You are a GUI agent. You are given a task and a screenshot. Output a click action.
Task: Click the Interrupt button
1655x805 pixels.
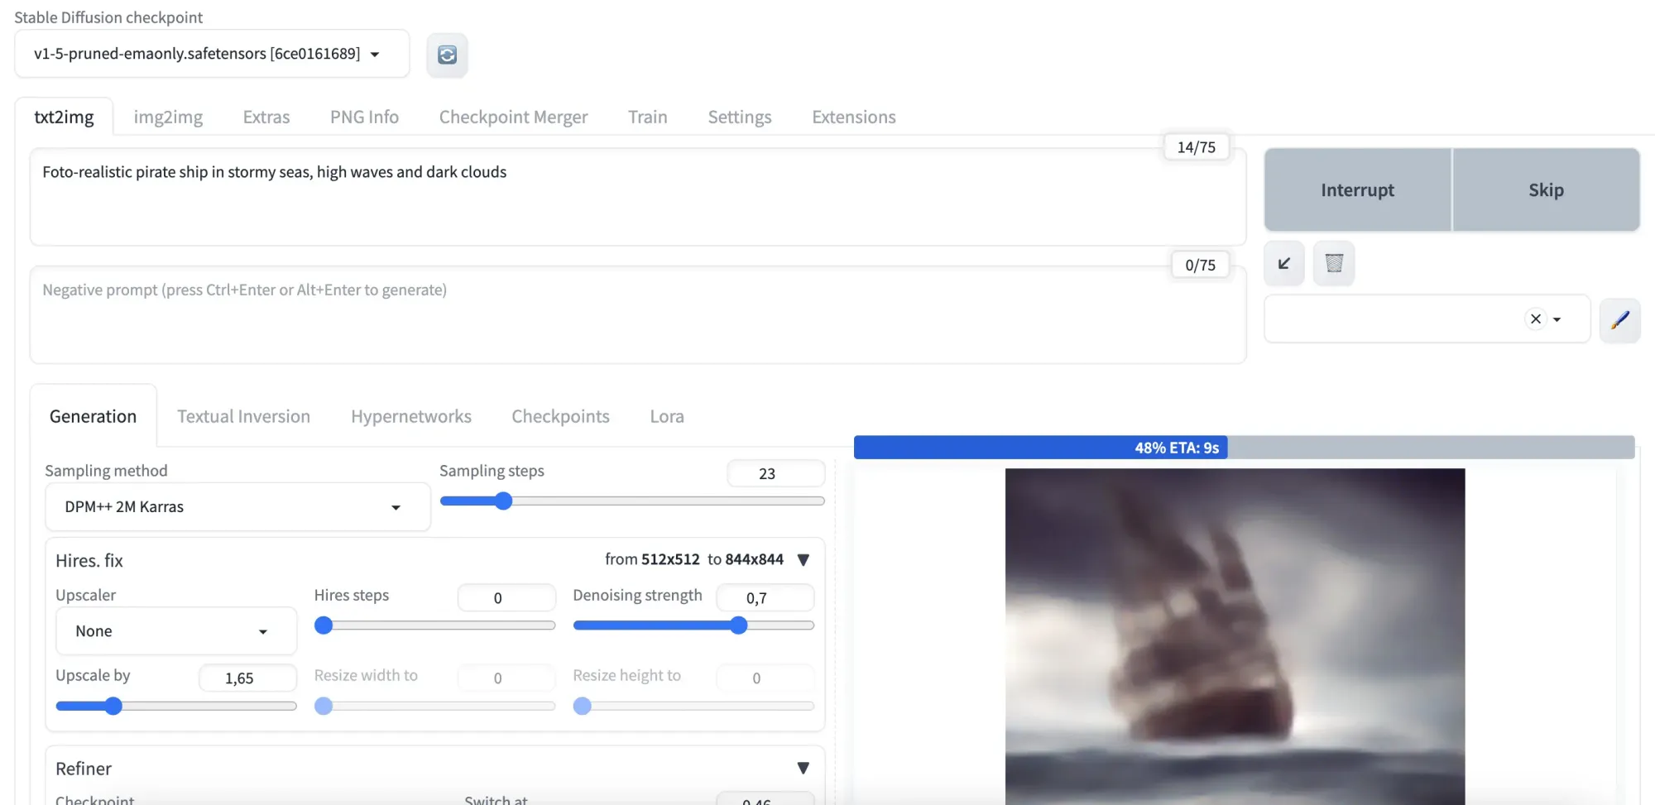coord(1357,189)
